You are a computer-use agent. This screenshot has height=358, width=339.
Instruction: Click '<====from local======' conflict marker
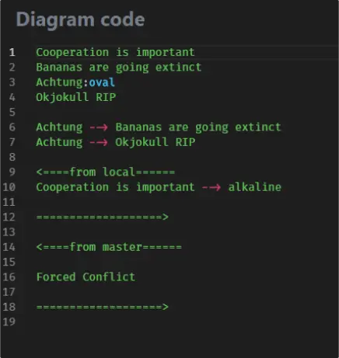(106, 172)
